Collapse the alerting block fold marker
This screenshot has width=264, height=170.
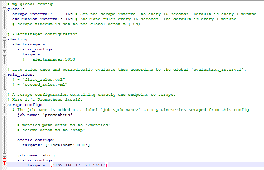(5, 39)
